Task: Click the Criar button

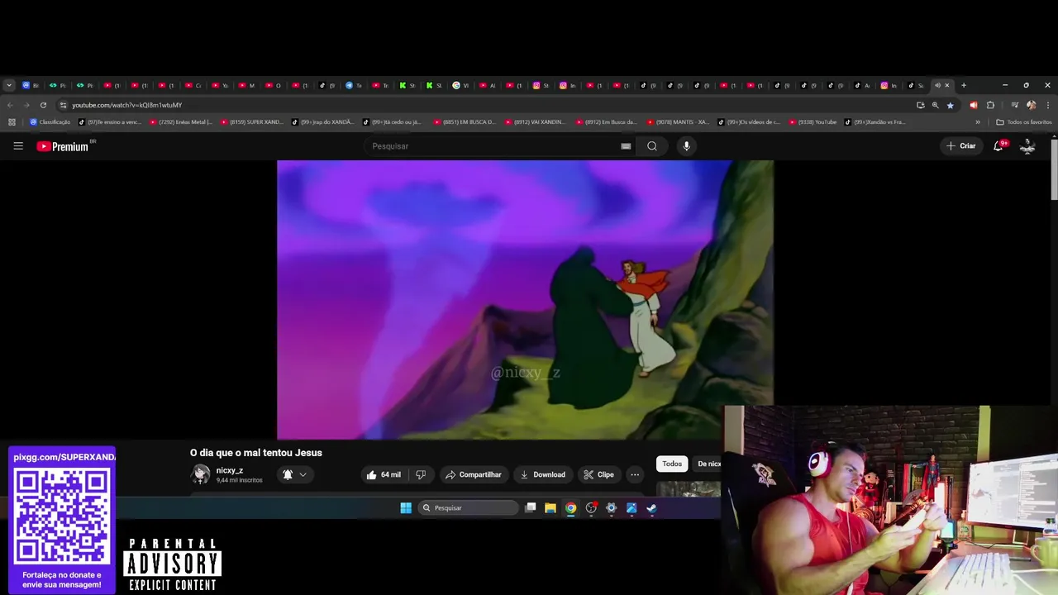Action: 961,146
